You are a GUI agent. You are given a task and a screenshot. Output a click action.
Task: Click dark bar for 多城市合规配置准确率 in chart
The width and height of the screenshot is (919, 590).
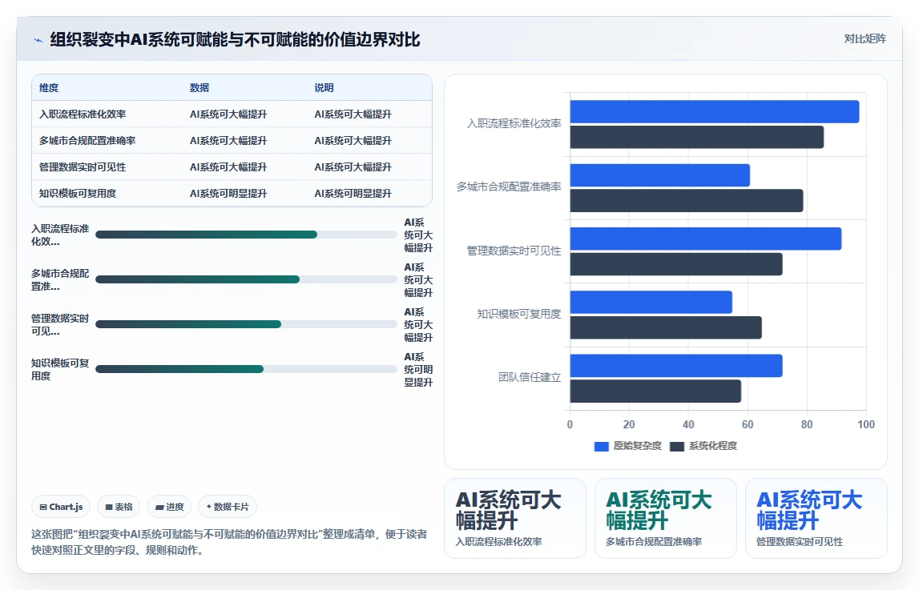tap(687, 200)
